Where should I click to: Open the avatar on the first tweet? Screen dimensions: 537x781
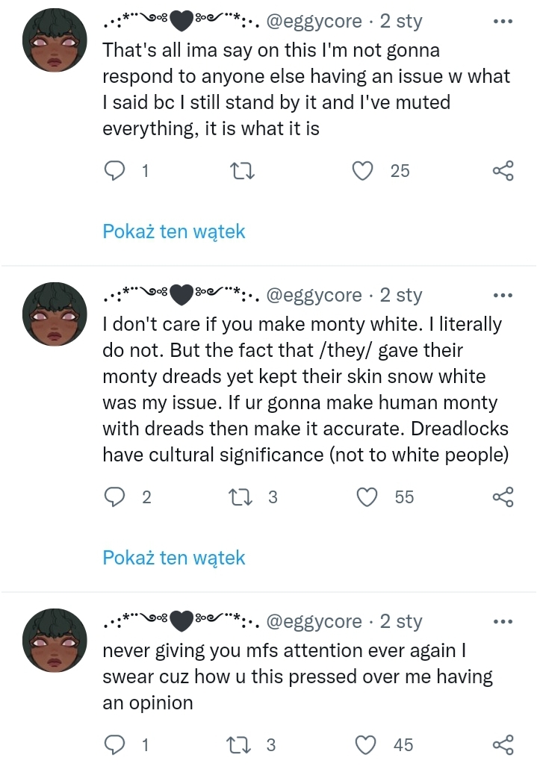point(54,45)
